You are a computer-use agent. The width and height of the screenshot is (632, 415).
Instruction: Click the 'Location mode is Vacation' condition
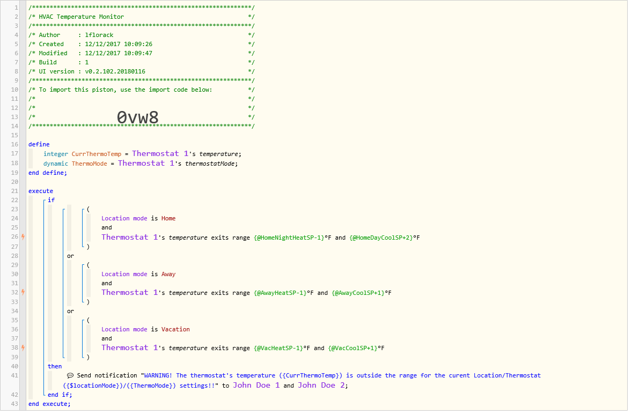pyautogui.click(x=145, y=329)
